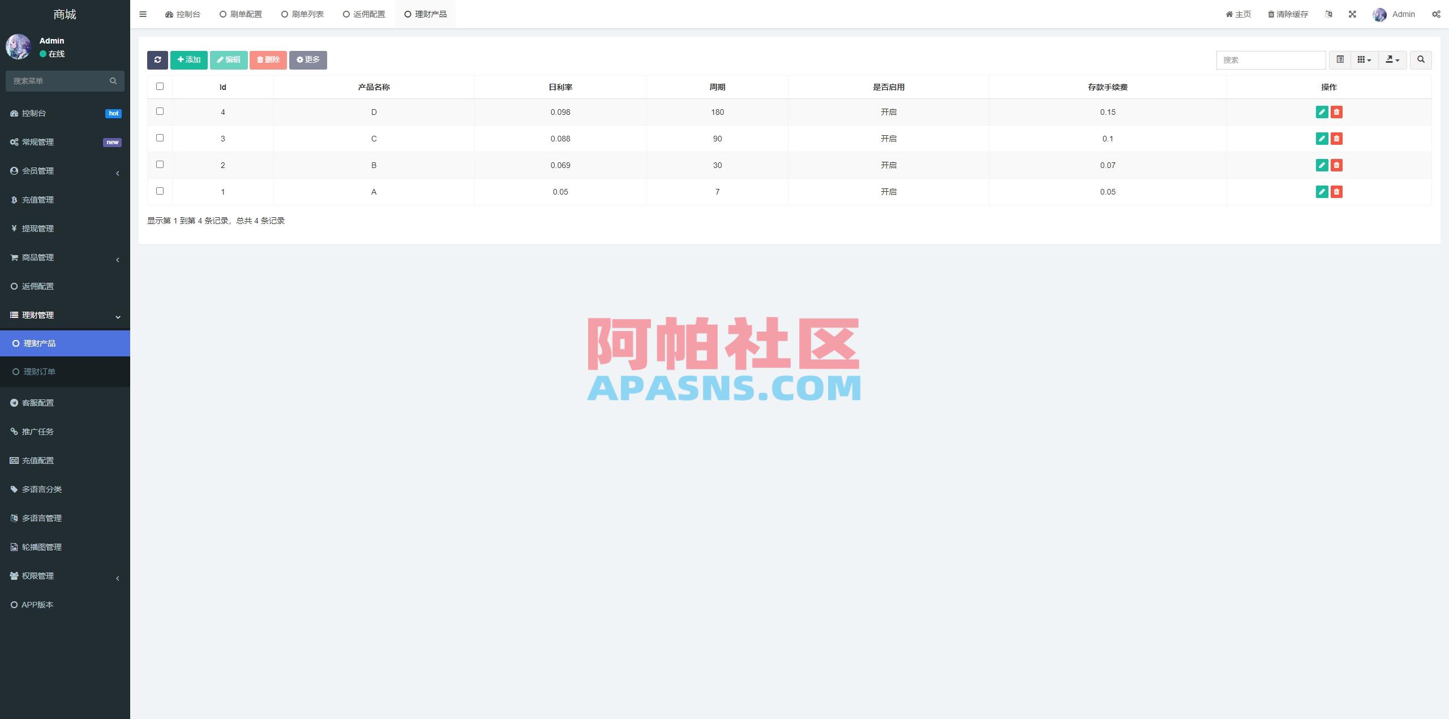Check the select-all checkbox in table header
This screenshot has width=1449, height=719.
coord(160,86)
